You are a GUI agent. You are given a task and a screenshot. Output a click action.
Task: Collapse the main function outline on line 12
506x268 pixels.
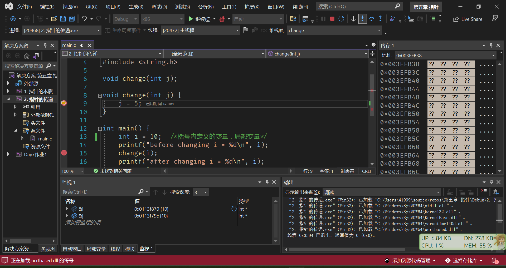tap(100, 129)
